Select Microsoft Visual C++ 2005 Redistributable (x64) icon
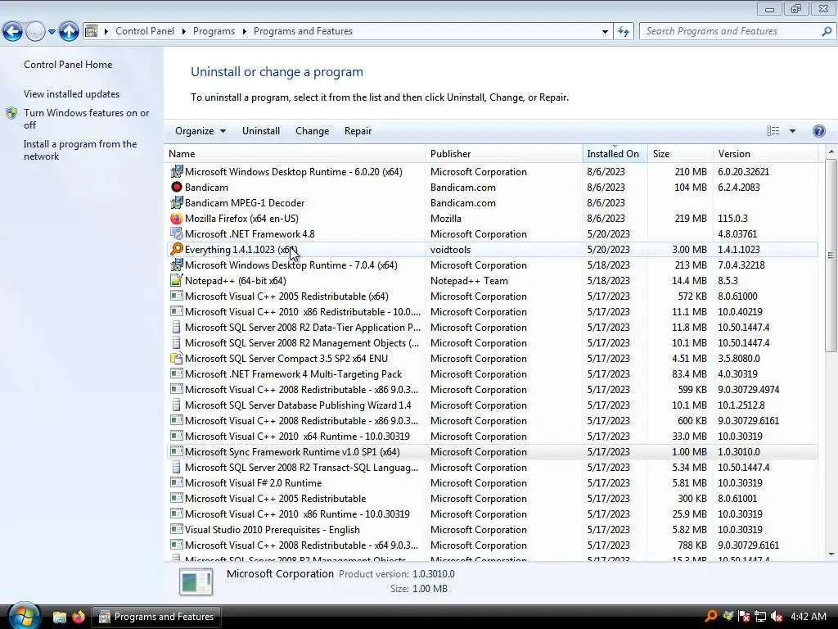 [x=177, y=296]
